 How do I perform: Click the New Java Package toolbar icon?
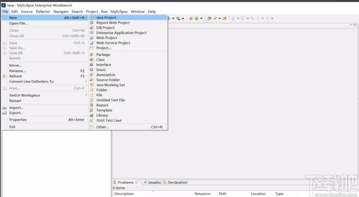[191, 18]
